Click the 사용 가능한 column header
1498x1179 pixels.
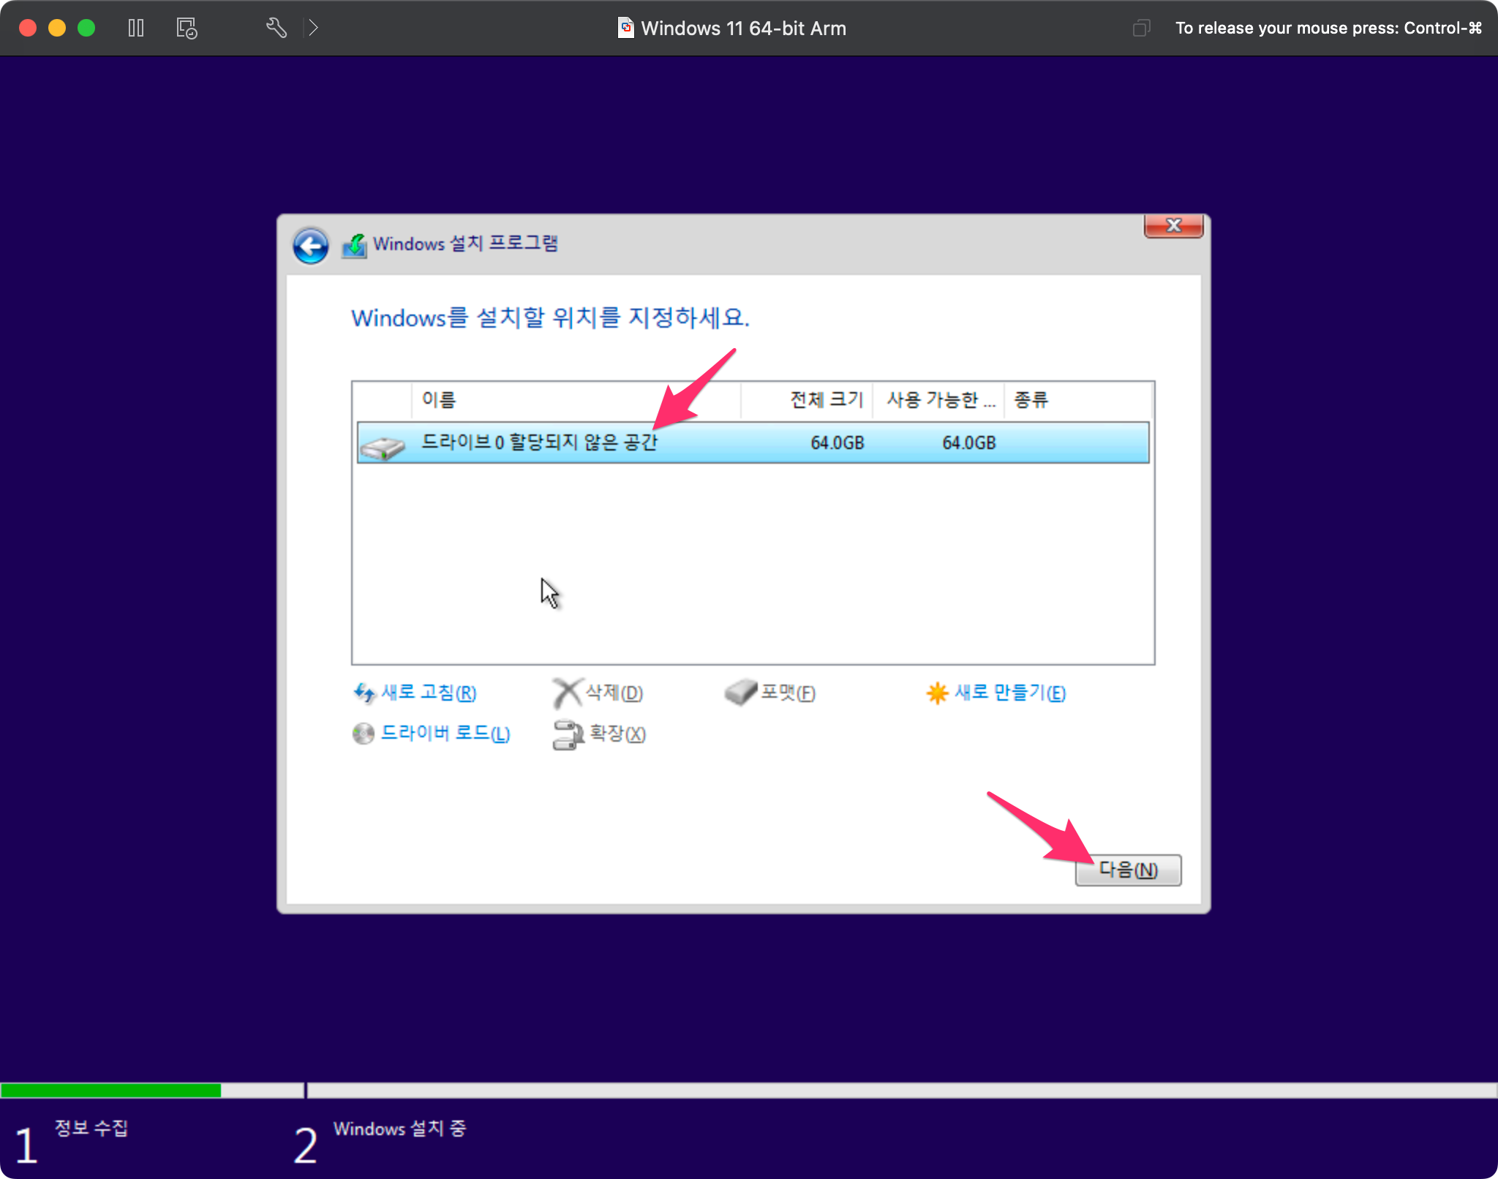(x=940, y=399)
